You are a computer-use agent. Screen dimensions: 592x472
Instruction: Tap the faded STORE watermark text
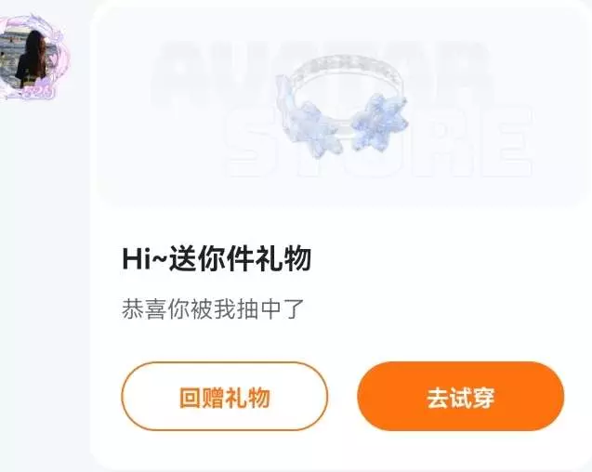[379, 141]
